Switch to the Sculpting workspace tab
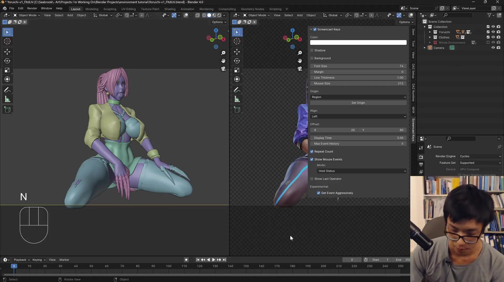 pyautogui.click(x=110, y=9)
